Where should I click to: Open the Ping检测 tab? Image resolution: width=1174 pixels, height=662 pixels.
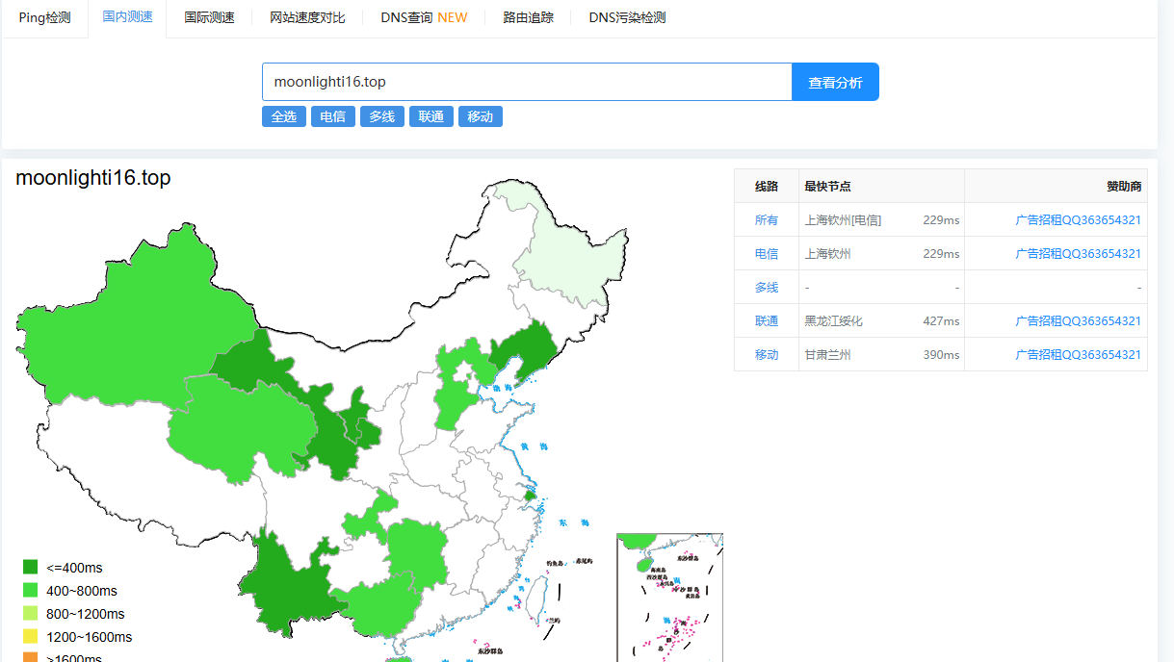44,17
